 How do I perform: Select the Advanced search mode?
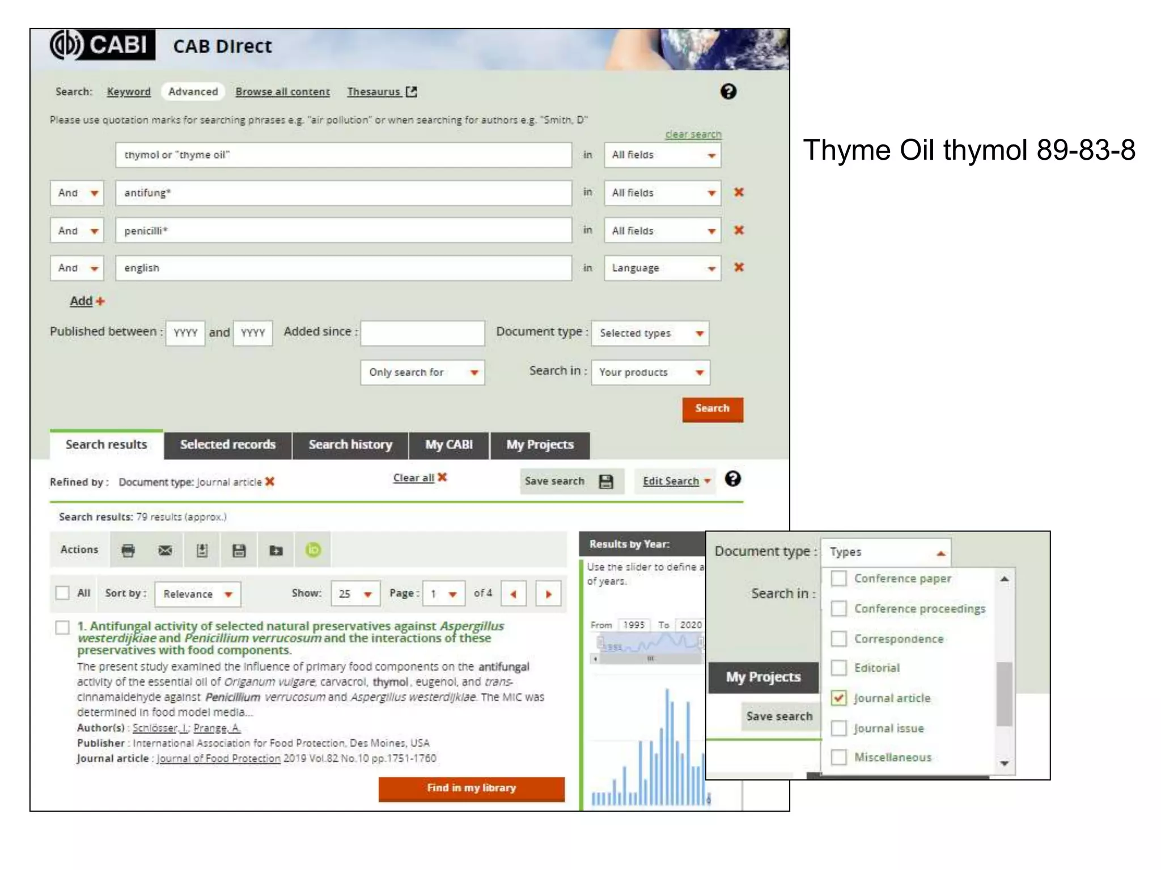193,91
